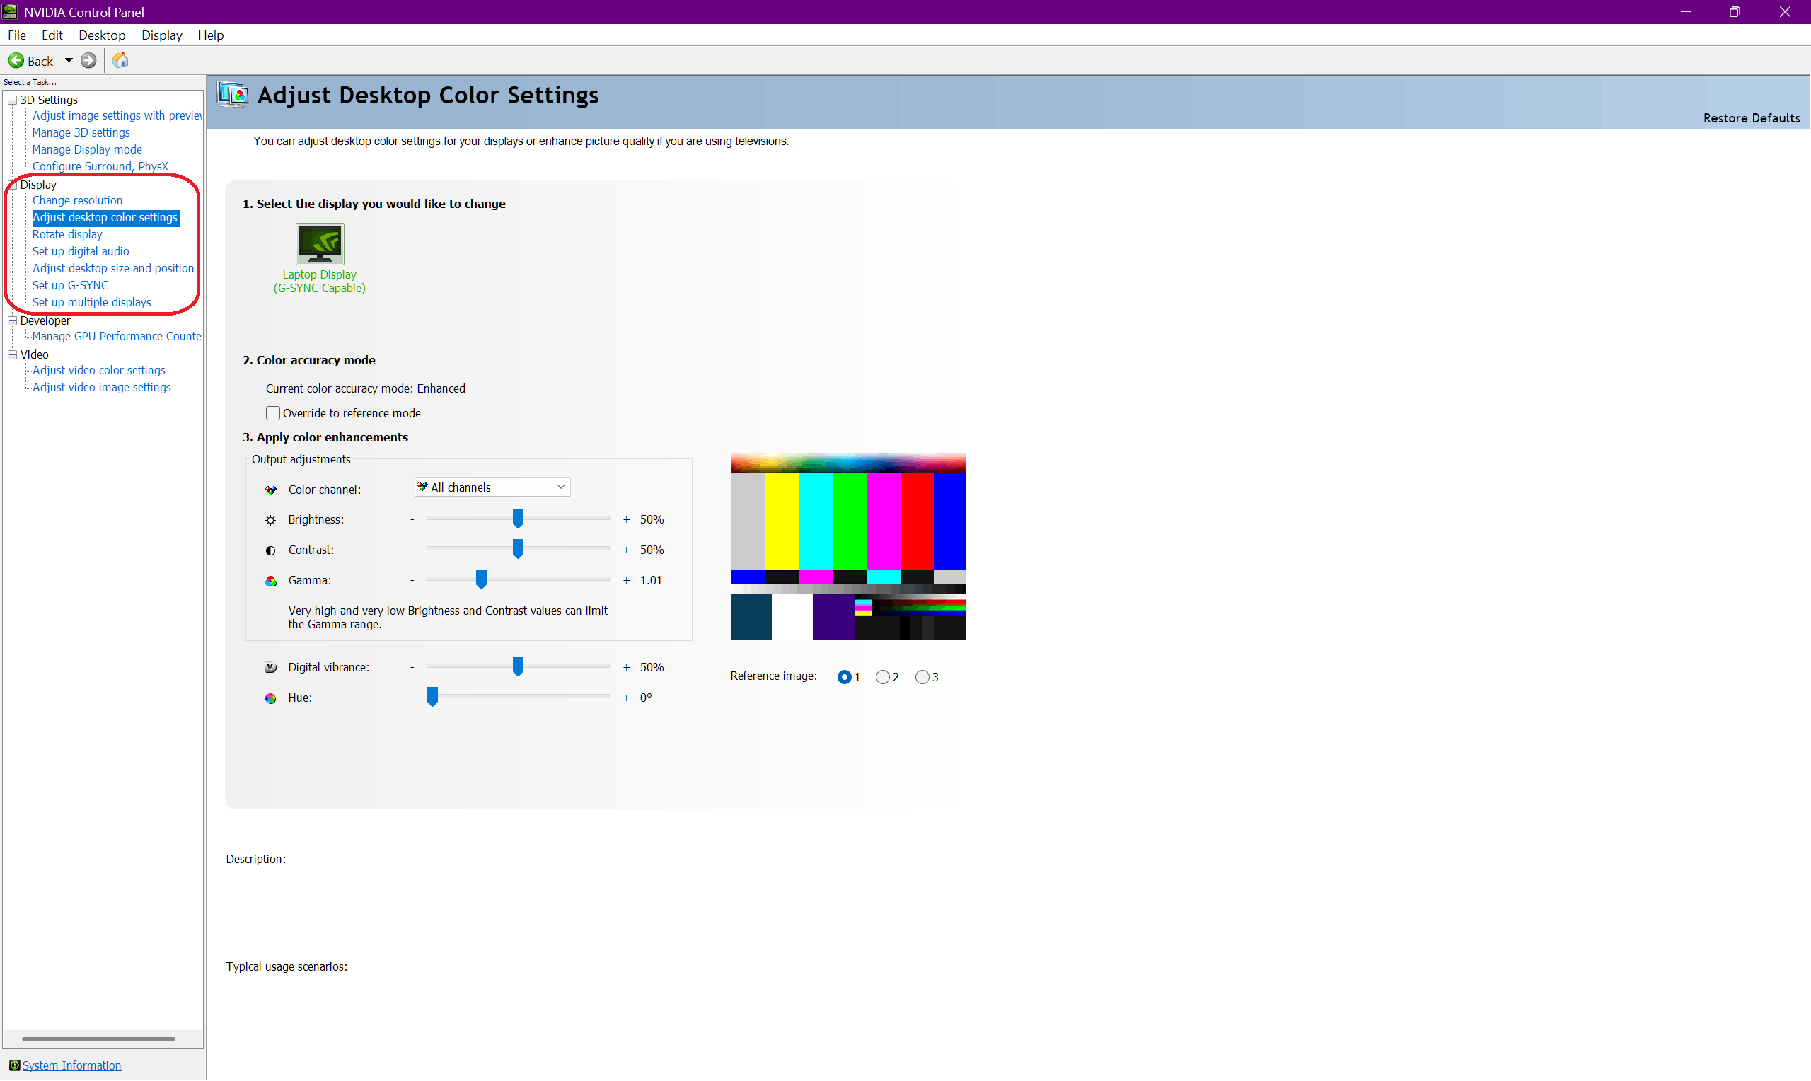The height and width of the screenshot is (1081, 1811).
Task: Click the Hue slider handle
Action: 432,697
